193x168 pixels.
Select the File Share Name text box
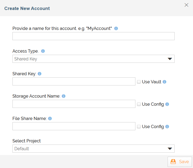[x=74, y=126]
